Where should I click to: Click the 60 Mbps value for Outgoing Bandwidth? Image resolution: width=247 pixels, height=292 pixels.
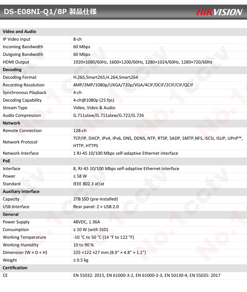point(82,54)
